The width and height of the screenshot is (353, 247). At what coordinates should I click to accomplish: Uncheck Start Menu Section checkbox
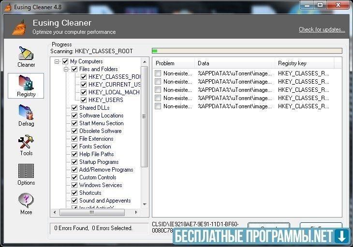tap(74, 123)
